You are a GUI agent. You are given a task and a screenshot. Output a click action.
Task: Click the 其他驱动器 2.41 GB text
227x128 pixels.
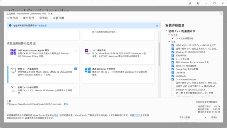(209, 109)
